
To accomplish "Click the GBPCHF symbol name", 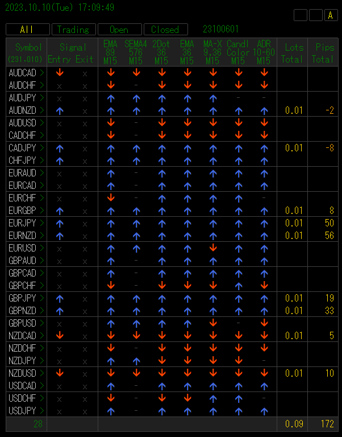I will [22, 286].
